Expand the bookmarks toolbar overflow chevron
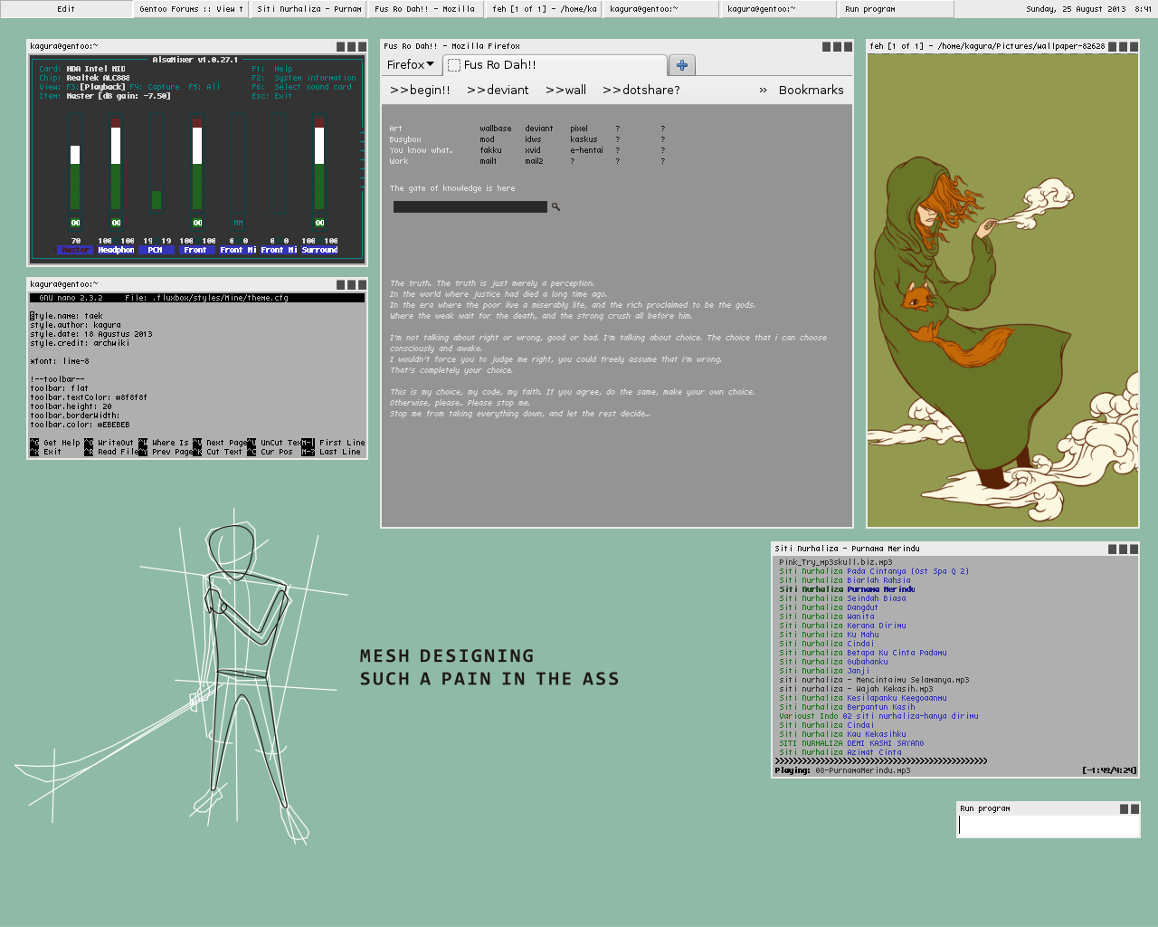Screen dimensions: 1158x927 pos(763,90)
